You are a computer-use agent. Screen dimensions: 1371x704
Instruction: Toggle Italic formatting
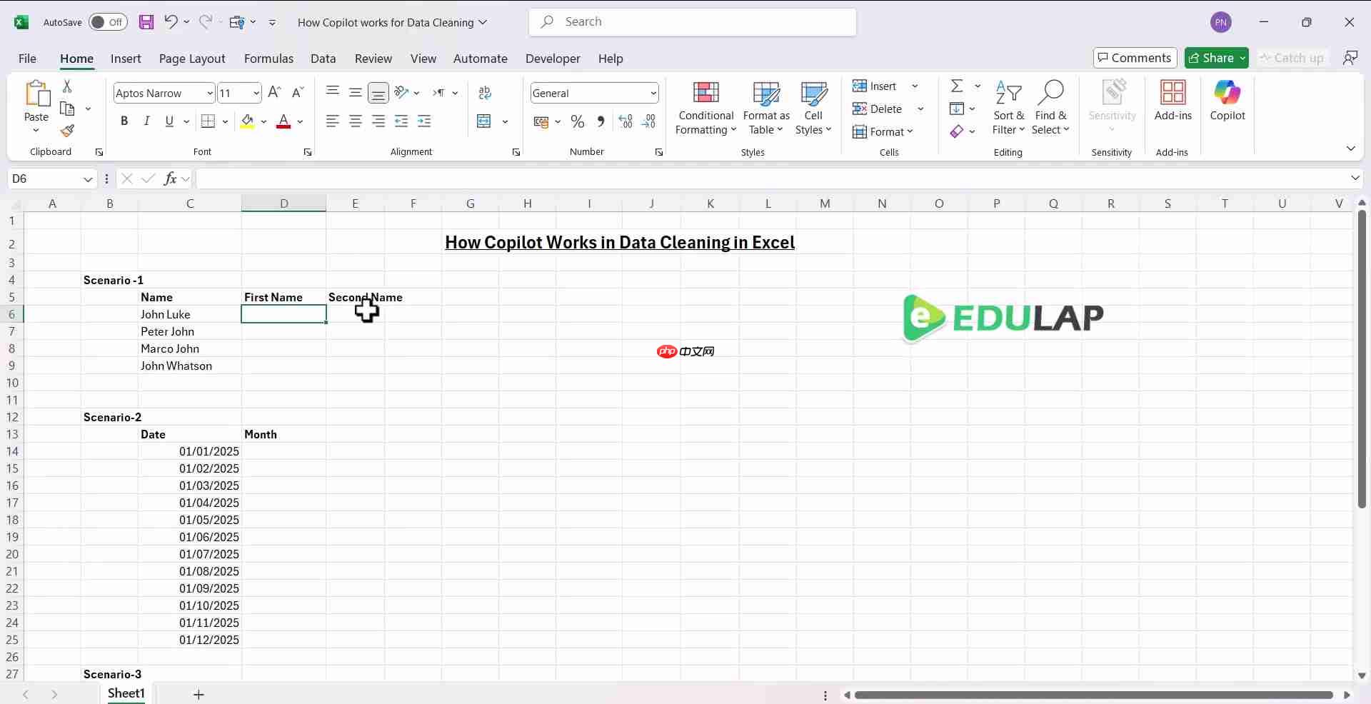pyautogui.click(x=146, y=121)
